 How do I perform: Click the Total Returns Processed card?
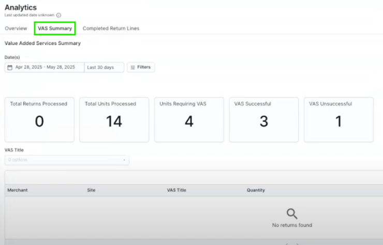point(39,119)
